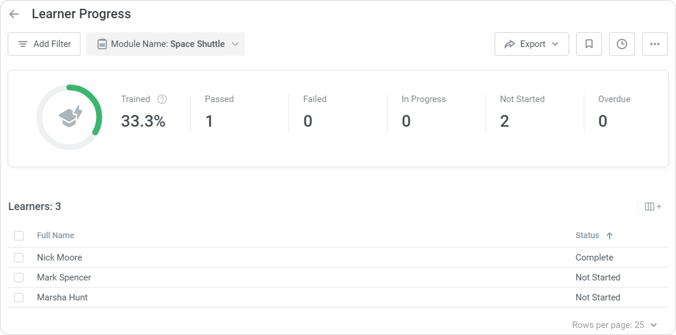Screen dimensions: 676x335
Task: Open learner Nick Moore's name
Action: (x=59, y=258)
